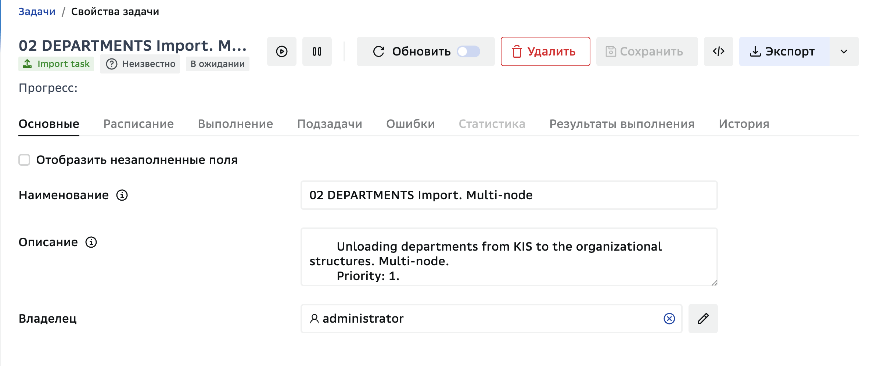Screen dimensions: 870x366
Task: Open the code view icon button
Action: 719,51
